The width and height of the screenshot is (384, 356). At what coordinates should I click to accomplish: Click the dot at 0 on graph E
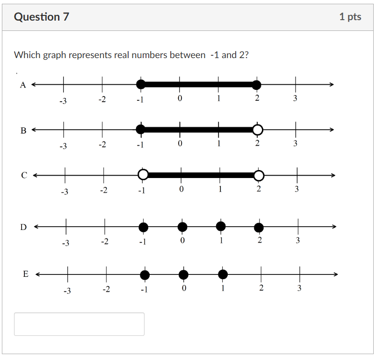183,274
